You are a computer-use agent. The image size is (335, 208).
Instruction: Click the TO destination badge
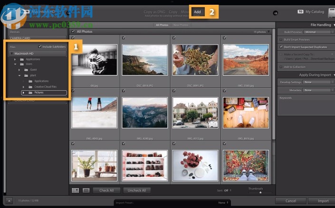pos(300,11)
